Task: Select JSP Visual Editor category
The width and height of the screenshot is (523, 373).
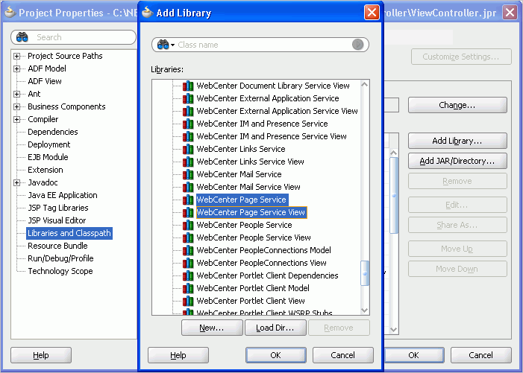Action: [x=57, y=220]
